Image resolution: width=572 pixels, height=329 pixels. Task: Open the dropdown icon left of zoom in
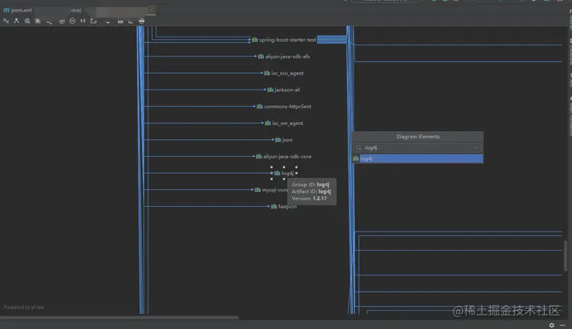tap(49, 22)
